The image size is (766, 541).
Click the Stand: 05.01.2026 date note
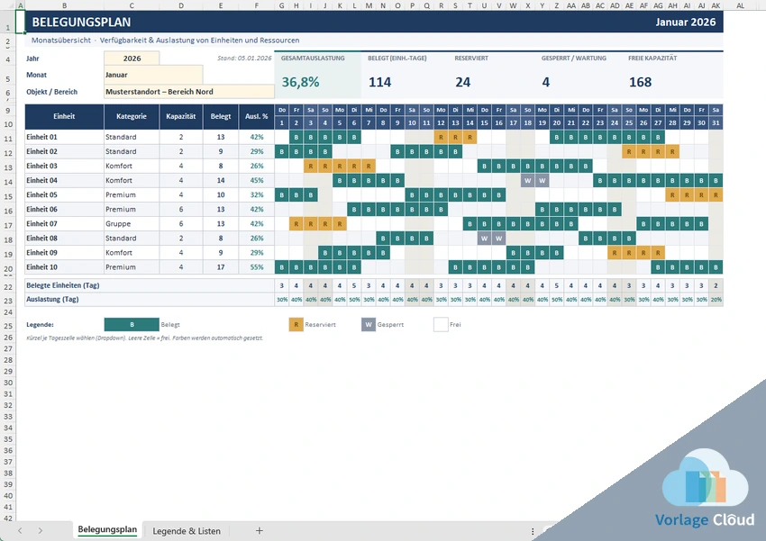coord(244,58)
